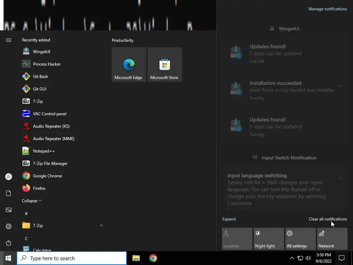
Task: Jump to the # letter header
Action: 26,213
